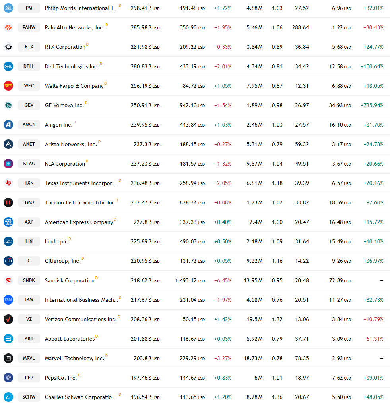The height and width of the screenshot is (405, 390).
Task: Click KLA Corporation price 181.57 USD
Action: click(192, 164)
